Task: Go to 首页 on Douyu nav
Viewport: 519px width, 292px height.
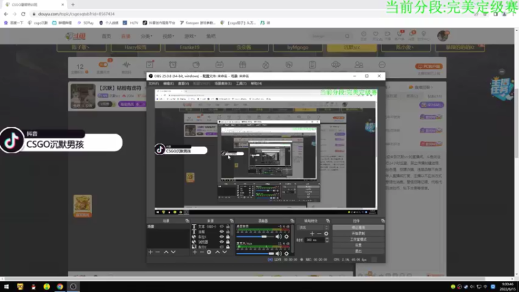Action: (x=106, y=36)
